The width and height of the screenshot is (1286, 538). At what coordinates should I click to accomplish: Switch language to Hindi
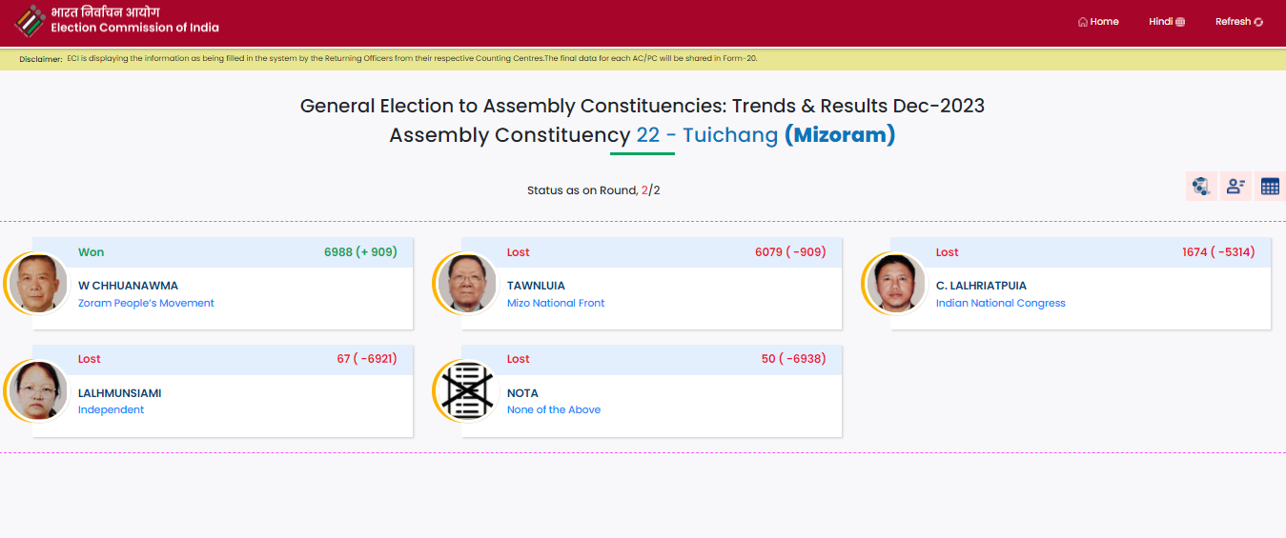[1160, 21]
